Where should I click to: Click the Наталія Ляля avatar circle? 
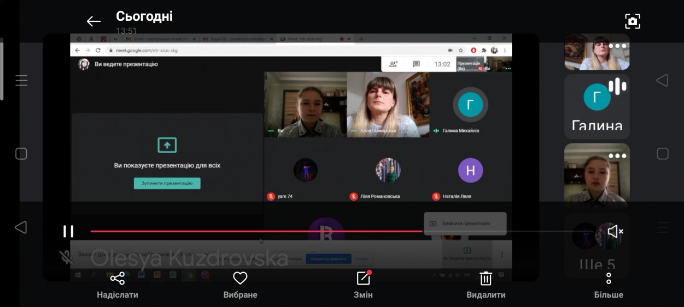click(470, 170)
